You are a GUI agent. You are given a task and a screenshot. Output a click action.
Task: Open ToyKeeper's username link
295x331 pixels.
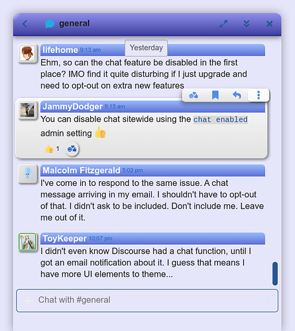(x=64, y=238)
